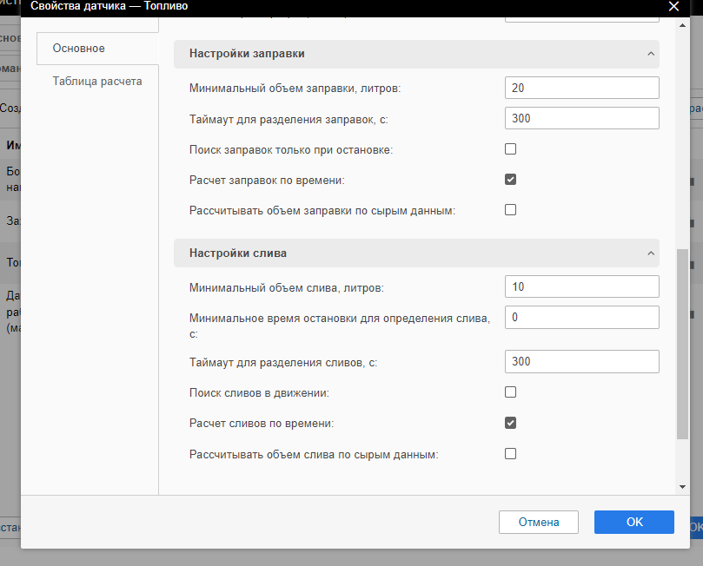Enable Поиск сливов в движении
This screenshot has width=703, height=566.
point(511,392)
